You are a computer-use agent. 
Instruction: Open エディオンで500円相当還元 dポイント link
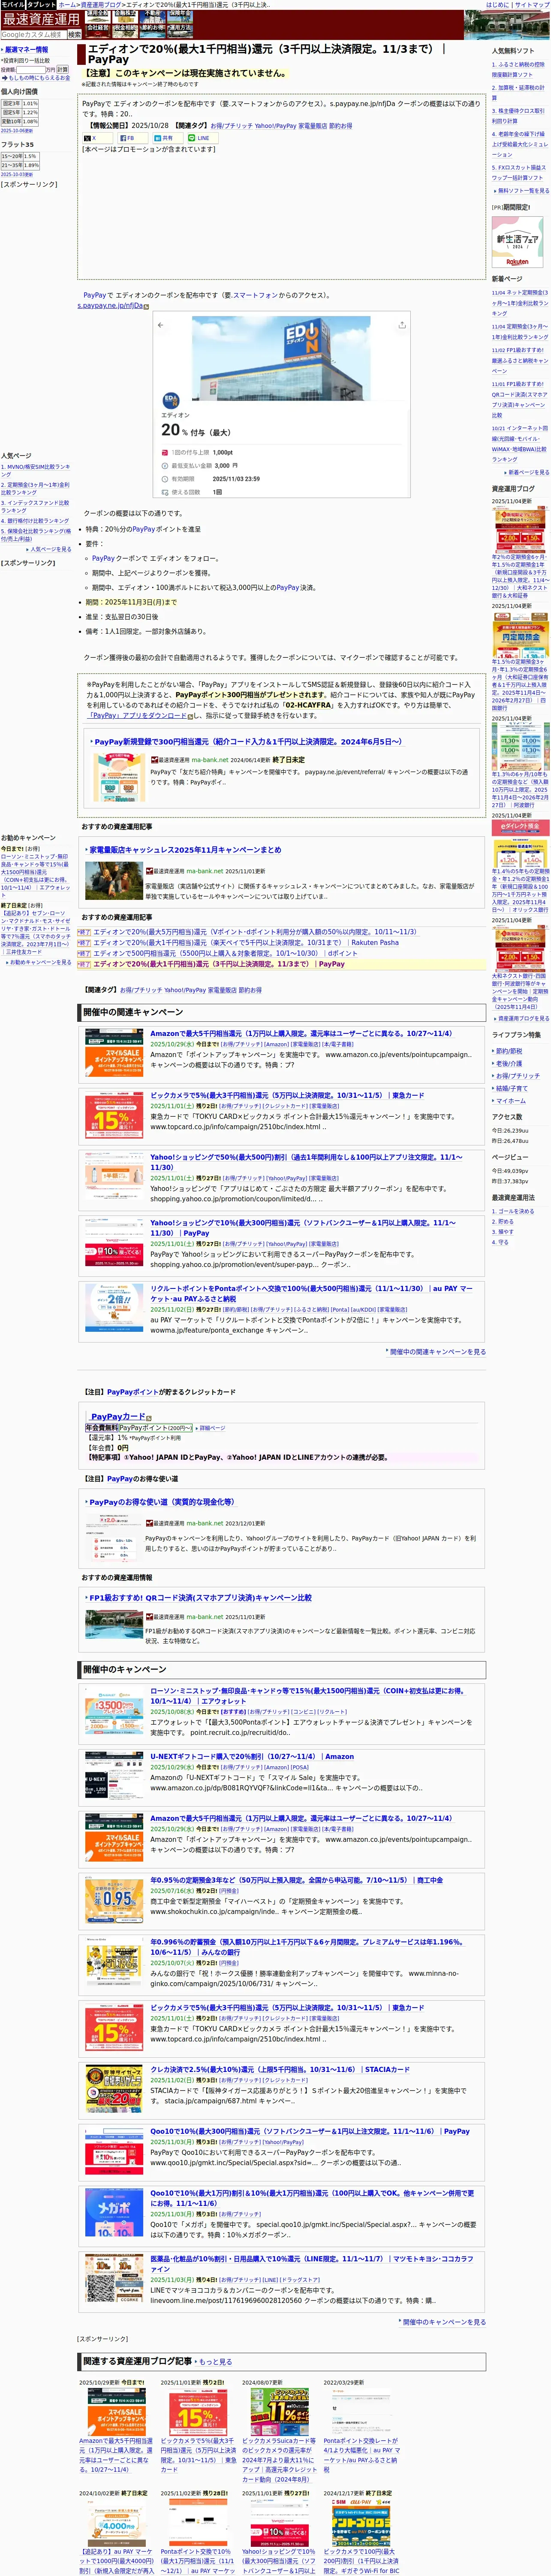(x=226, y=953)
